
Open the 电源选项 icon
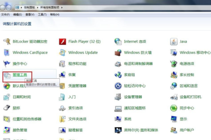coord(174,64)
